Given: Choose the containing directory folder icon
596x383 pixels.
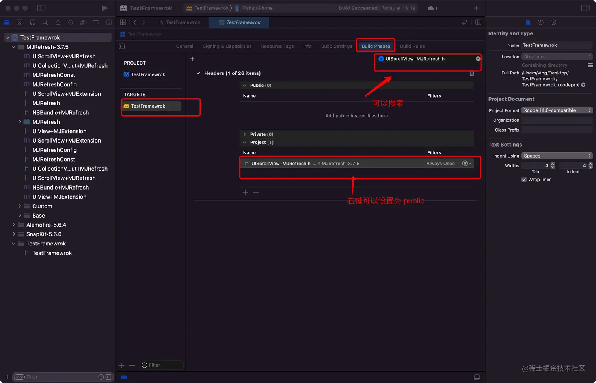Looking at the screenshot, I should [590, 65].
